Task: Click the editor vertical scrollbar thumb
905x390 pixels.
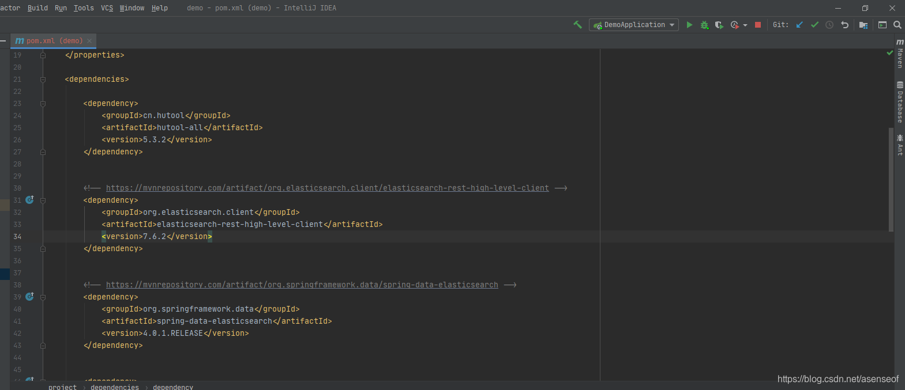Action: pyautogui.click(x=891, y=180)
